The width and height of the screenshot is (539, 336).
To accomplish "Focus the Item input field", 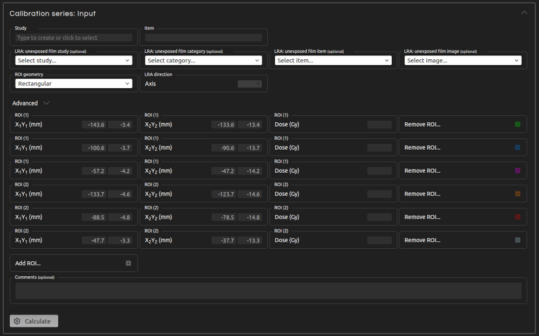I will (x=204, y=38).
